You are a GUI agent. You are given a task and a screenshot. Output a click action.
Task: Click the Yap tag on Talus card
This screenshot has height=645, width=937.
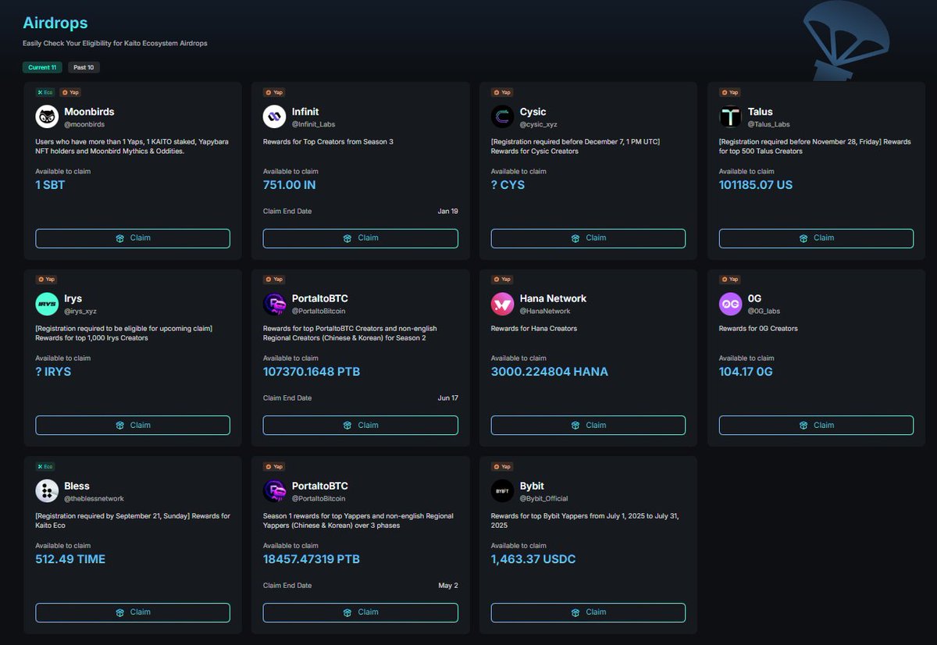click(729, 92)
